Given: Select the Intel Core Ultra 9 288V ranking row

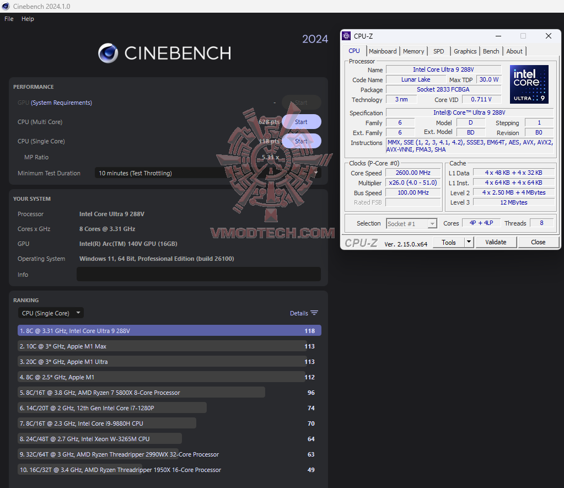Looking at the screenshot, I should point(169,330).
